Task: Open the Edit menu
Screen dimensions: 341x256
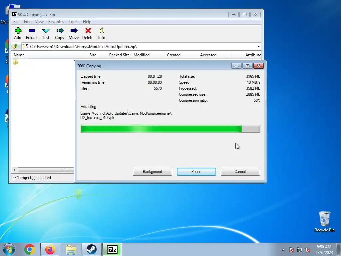Action: point(27,22)
